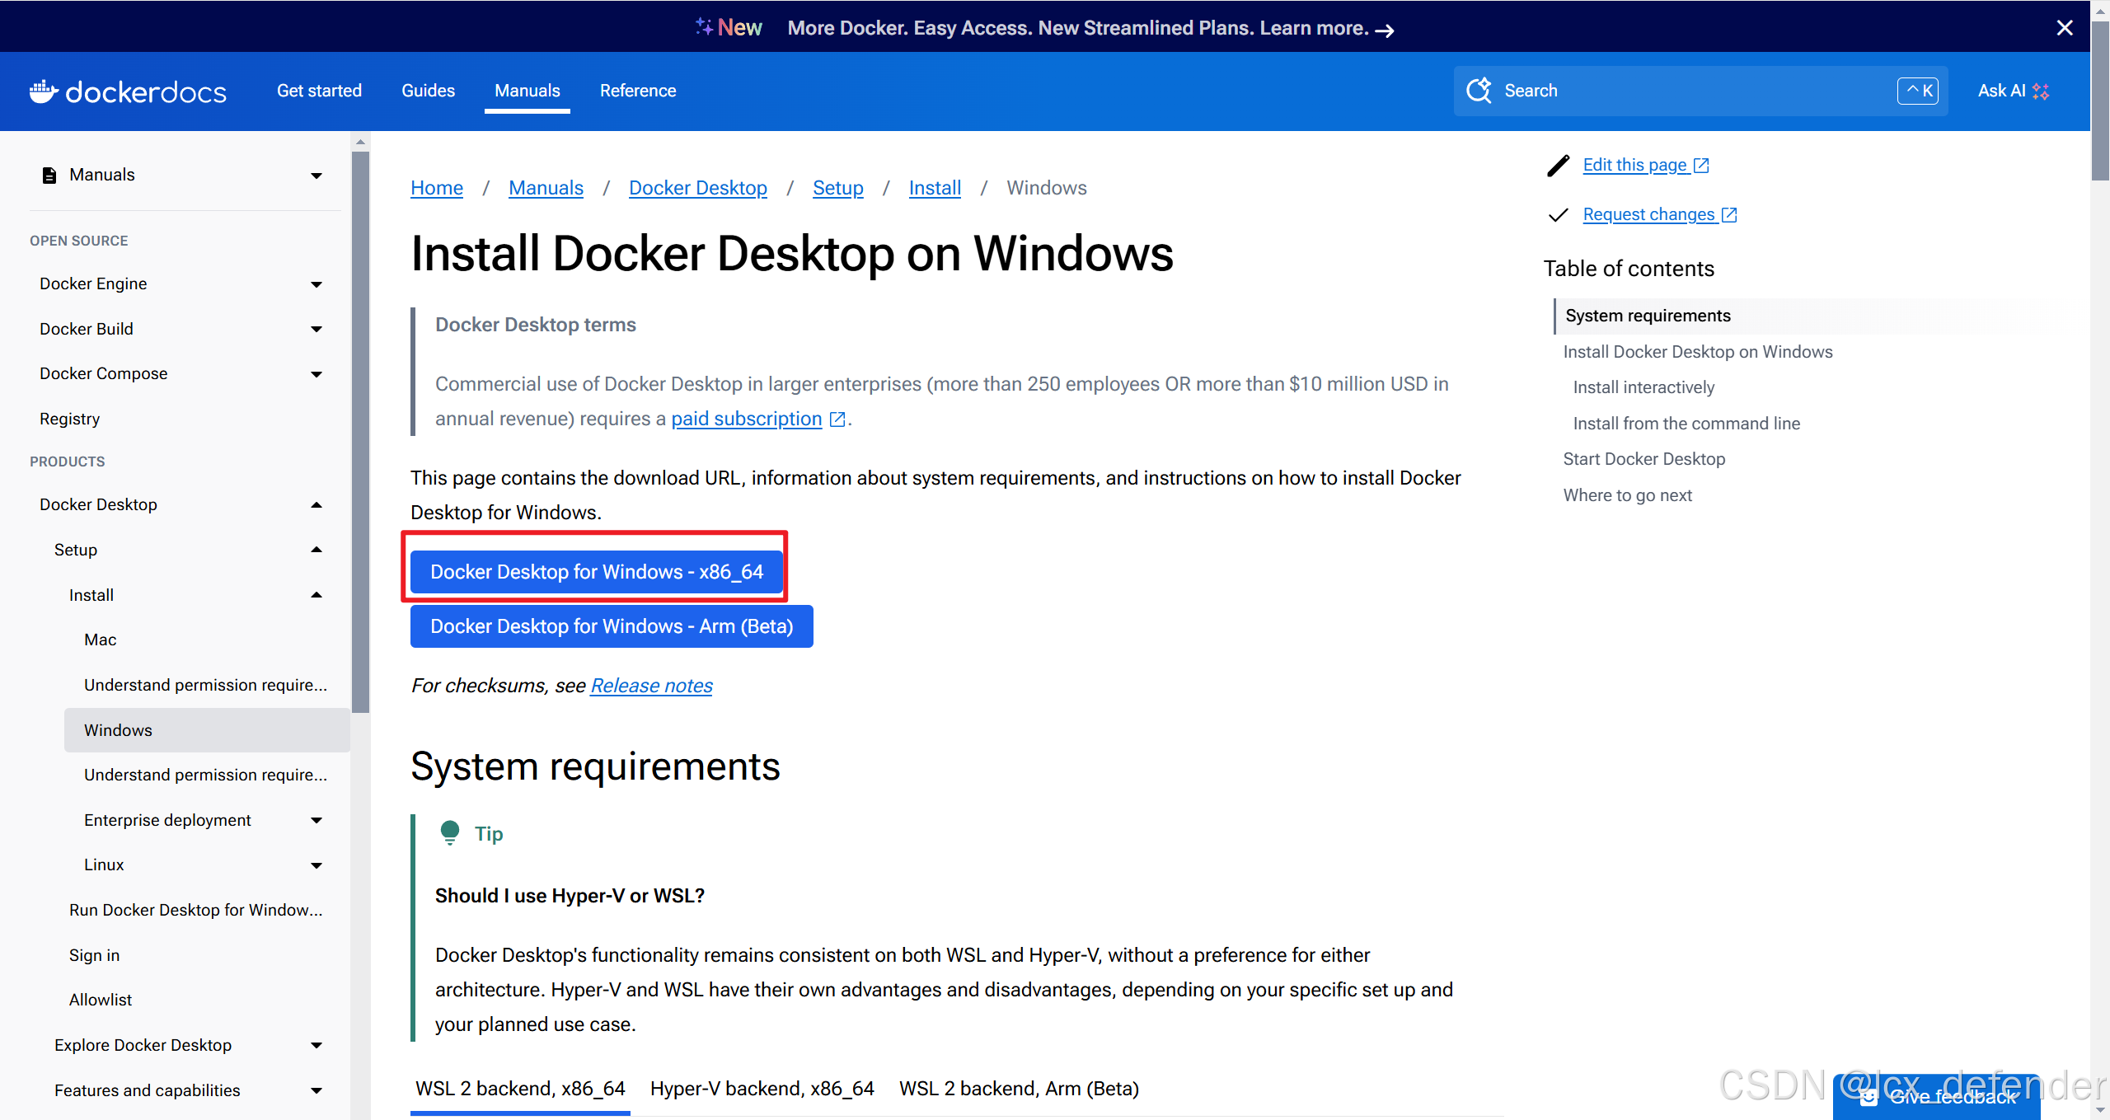
Task: Click the checkmark icon beside Request changes
Action: pyautogui.click(x=1558, y=215)
